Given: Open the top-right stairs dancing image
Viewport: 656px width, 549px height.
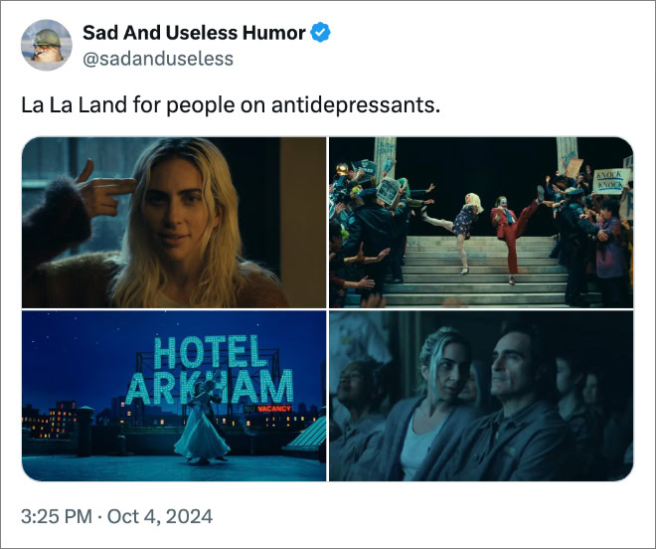Looking at the screenshot, I should coord(481,223).
